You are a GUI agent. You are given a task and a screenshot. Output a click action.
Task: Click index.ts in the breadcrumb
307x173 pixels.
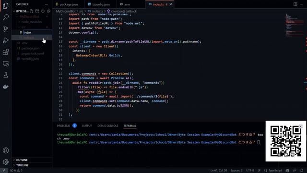click(x=97, y=12)
